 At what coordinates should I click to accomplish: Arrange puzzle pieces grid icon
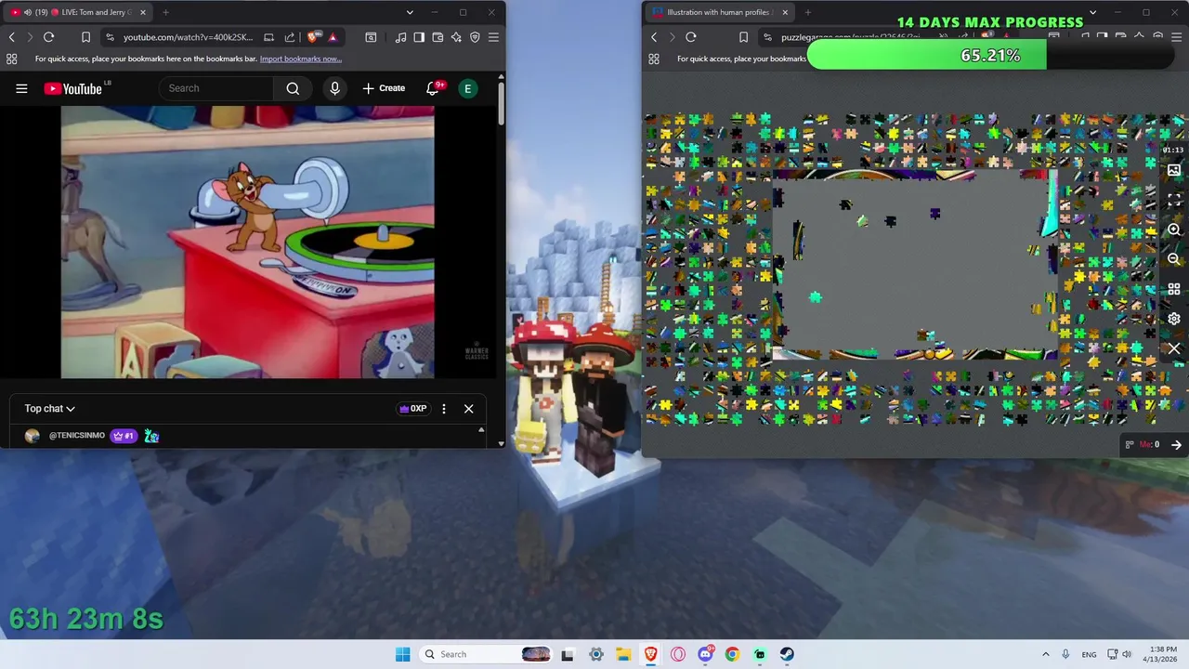tap(1174, 289)
